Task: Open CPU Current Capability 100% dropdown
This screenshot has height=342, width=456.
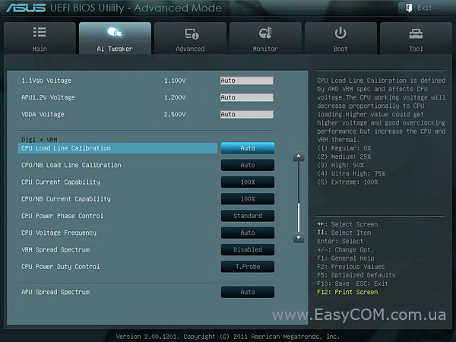Action: tap(248, 182)
